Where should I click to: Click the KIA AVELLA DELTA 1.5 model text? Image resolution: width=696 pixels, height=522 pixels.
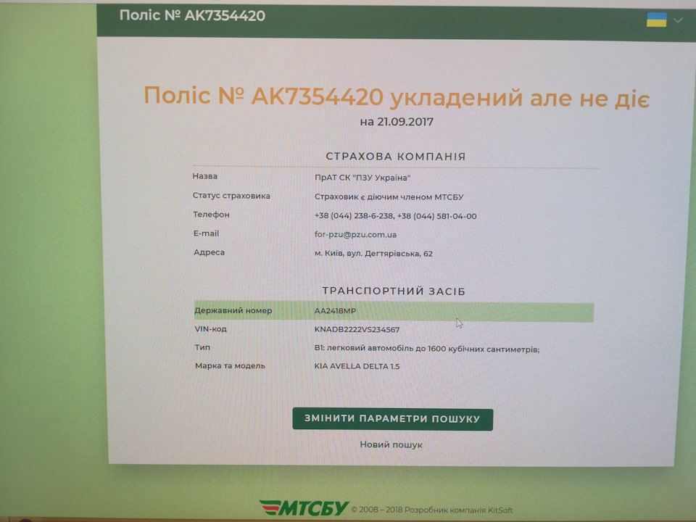(x=357, y=366)
